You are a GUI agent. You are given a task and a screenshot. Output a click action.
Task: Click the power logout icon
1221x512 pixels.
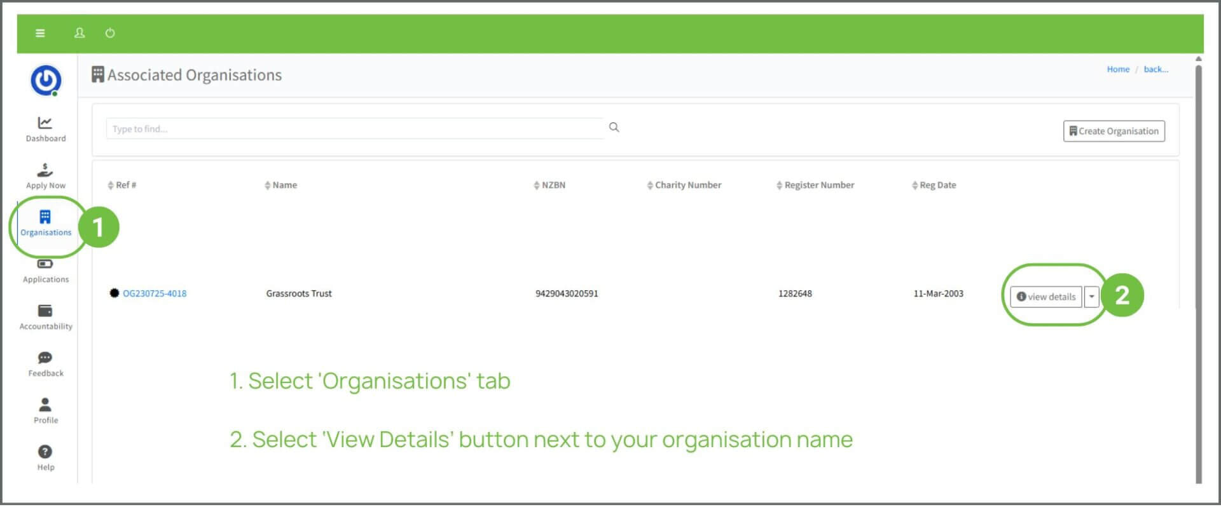[110, 33]
